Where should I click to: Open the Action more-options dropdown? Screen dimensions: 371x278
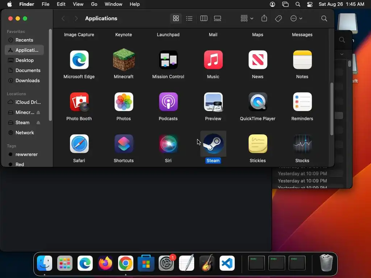tap(296, 18)
